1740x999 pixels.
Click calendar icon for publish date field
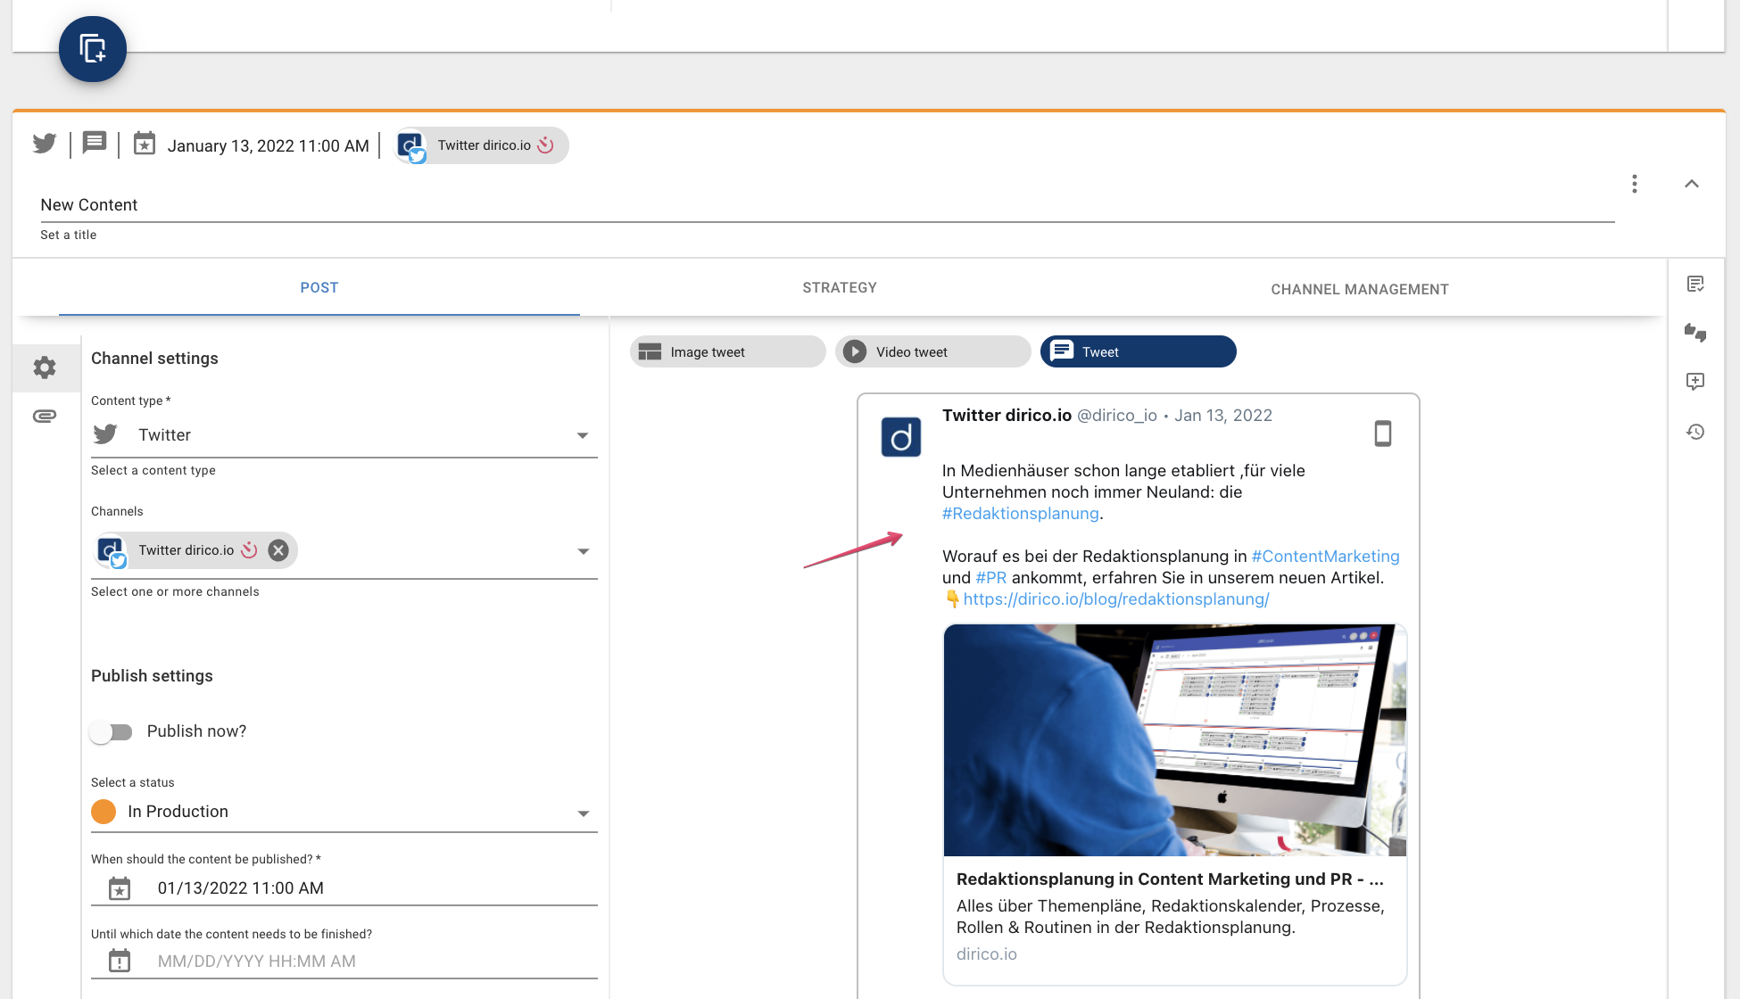tap(120, 888)
